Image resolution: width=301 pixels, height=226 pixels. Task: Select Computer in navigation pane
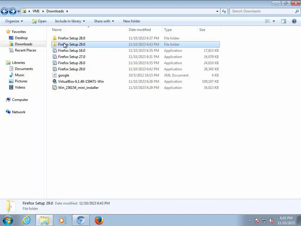tap(20, 100)
